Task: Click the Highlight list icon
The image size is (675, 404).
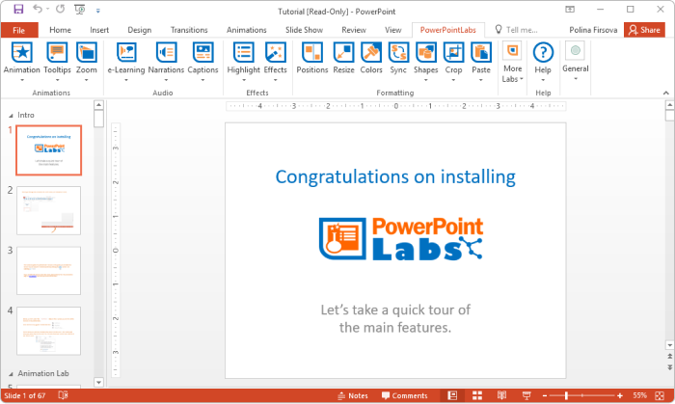Action: pos(244,52)
